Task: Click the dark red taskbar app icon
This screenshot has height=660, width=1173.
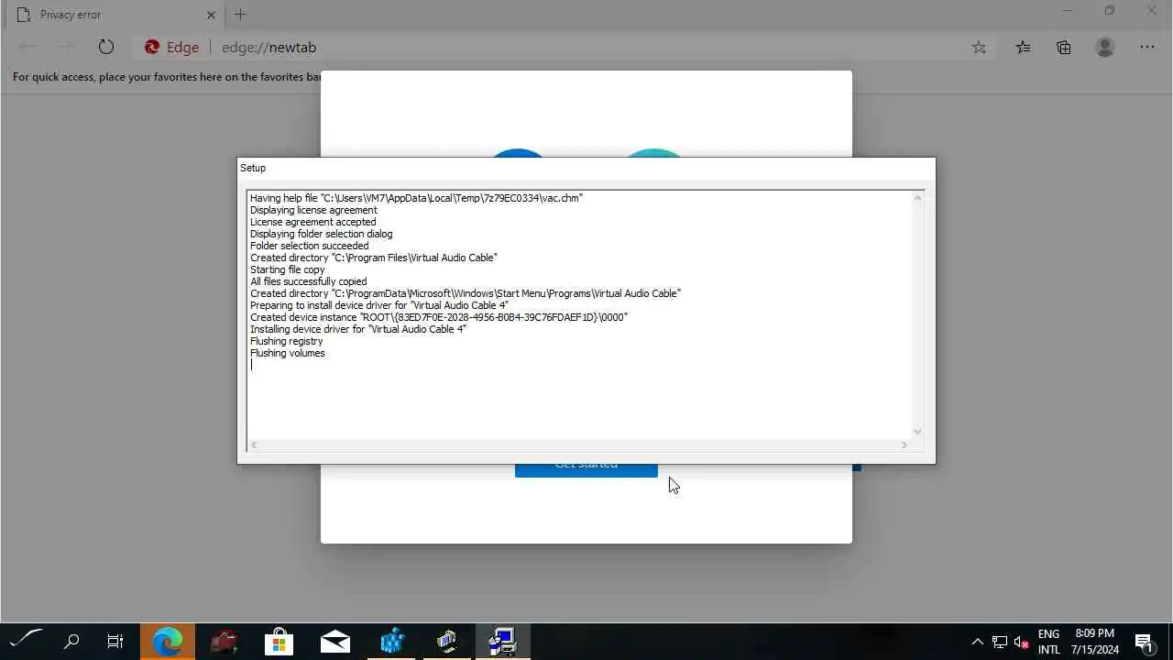Action: [x=224, y=642]
